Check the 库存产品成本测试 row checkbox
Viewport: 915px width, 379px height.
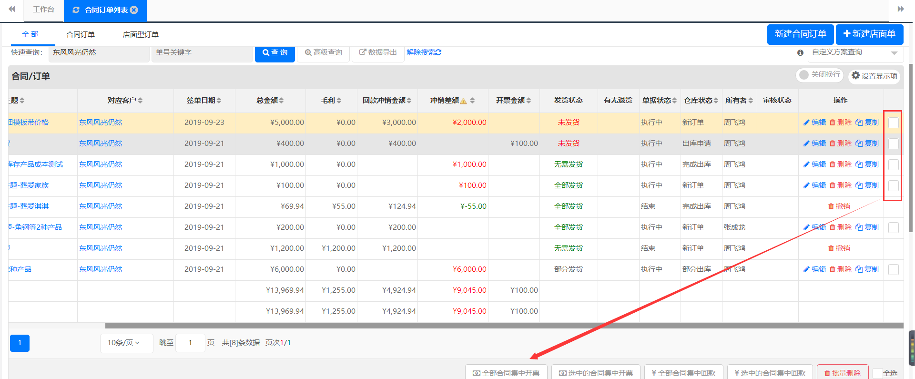894,164
